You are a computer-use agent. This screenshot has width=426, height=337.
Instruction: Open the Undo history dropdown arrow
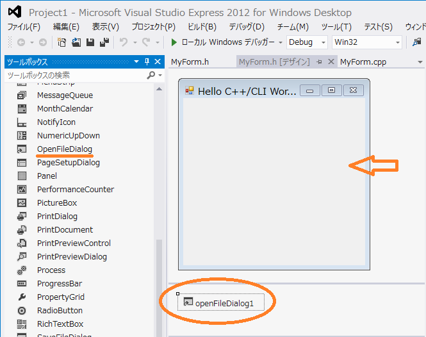pos(135,42)
